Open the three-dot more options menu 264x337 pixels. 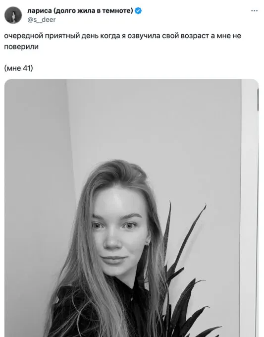pos(254,11)
